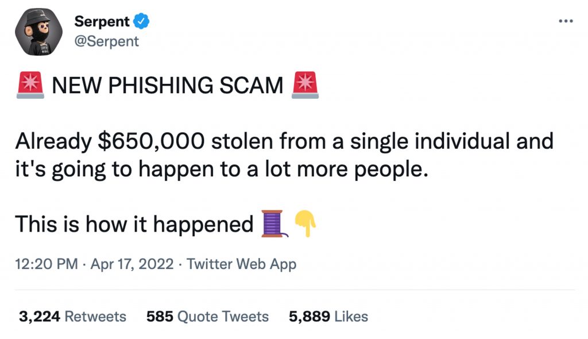Click the Apr 17, 2022 date
Image resolution: width=588 pixels, height=339 pixels.
point(131,264)
